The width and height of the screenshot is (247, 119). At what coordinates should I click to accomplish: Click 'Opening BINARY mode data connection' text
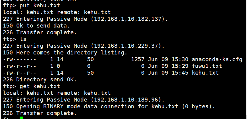click(75, 106)
